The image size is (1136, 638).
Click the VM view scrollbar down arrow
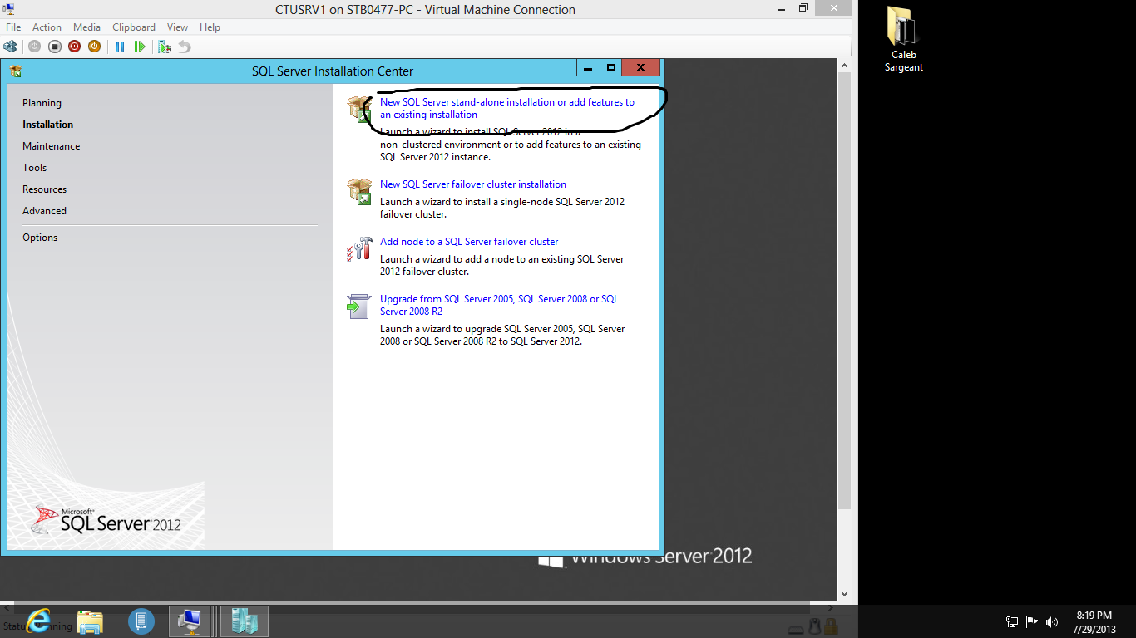click(x=844, y=593)
